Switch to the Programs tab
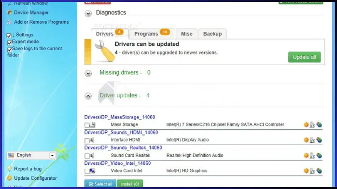 tap(152, 34)
